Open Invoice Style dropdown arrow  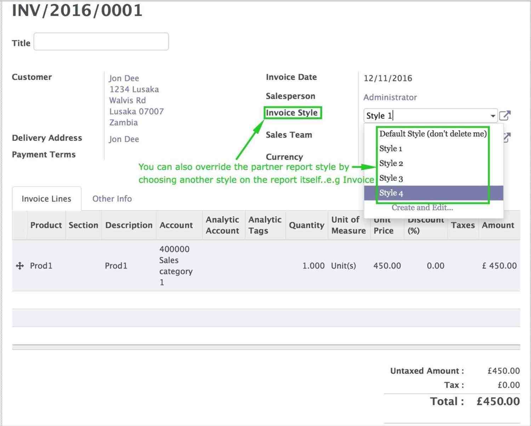[493, 116]
